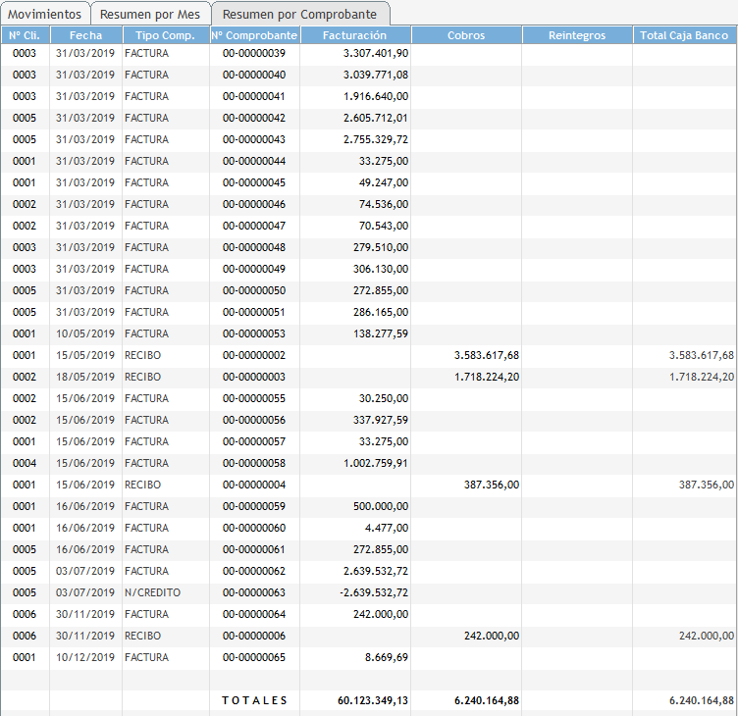Click the total Facturación value 60.123.349,13
This screenshot has width=738, height=716.
tap(373, 700)
